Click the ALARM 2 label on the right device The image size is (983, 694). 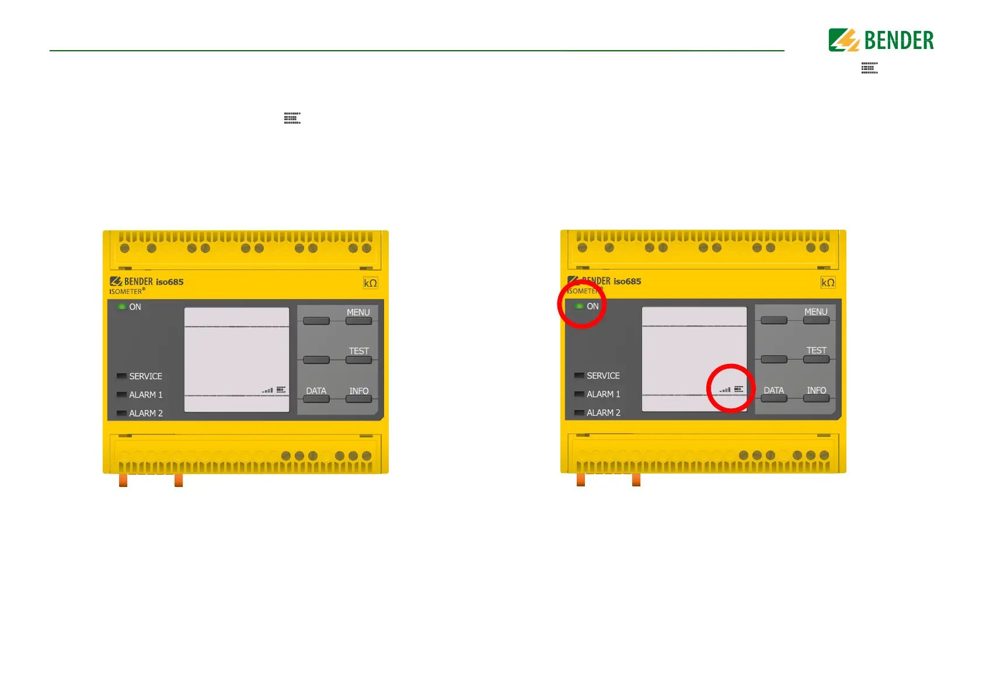tap(604, 413)
